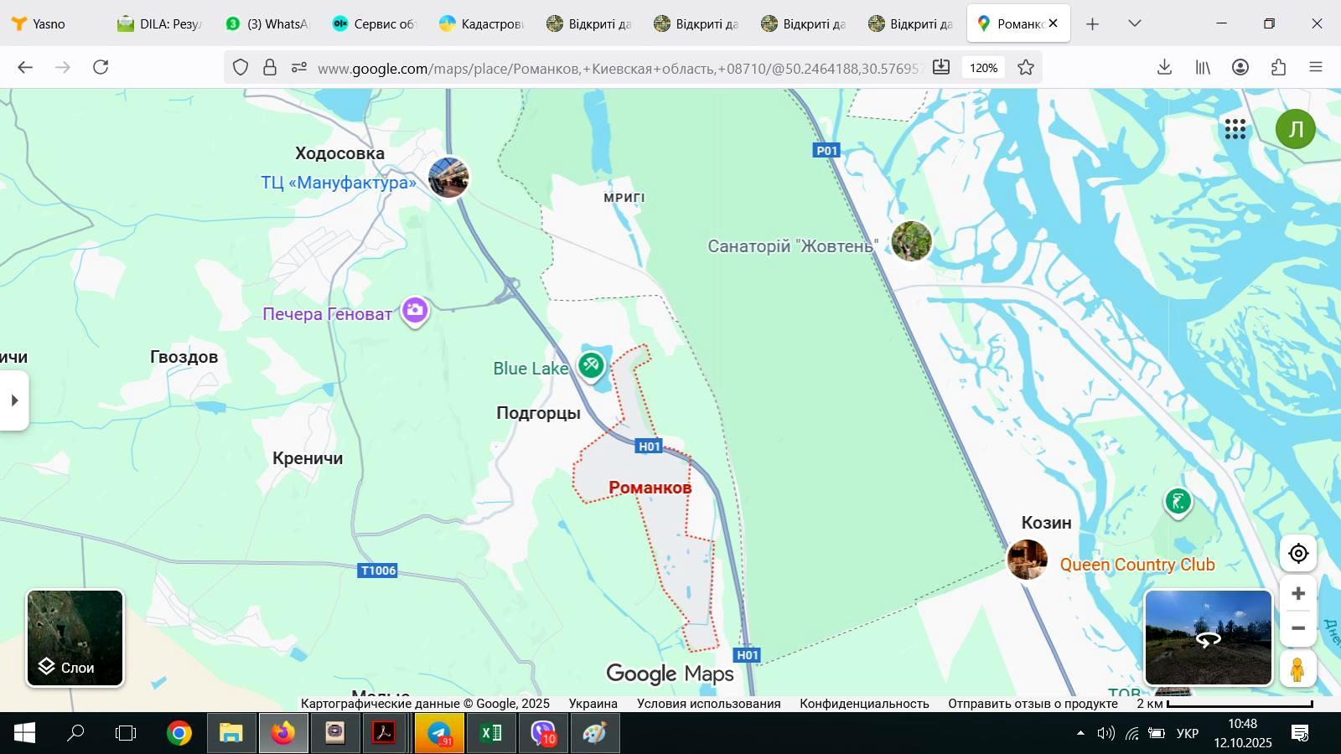The image size is (1341, 754).
Task: Open the Street View photo thumbnail
Action: click(x=1208, y=638)
